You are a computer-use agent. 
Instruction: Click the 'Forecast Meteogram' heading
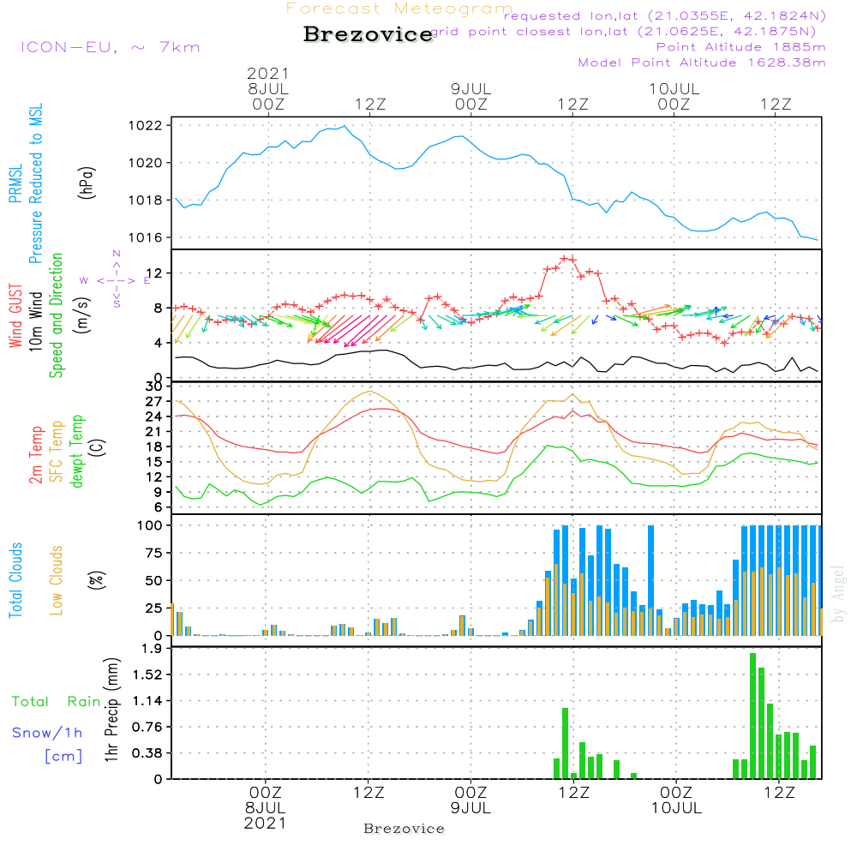399,9
